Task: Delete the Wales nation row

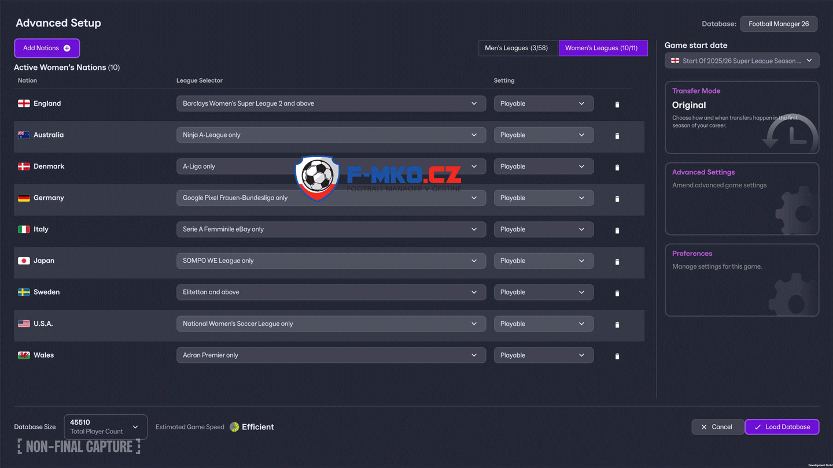Action: [617, 356]
